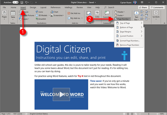Switch to the Design tab
Screen dimensions: 167x115
33,7
